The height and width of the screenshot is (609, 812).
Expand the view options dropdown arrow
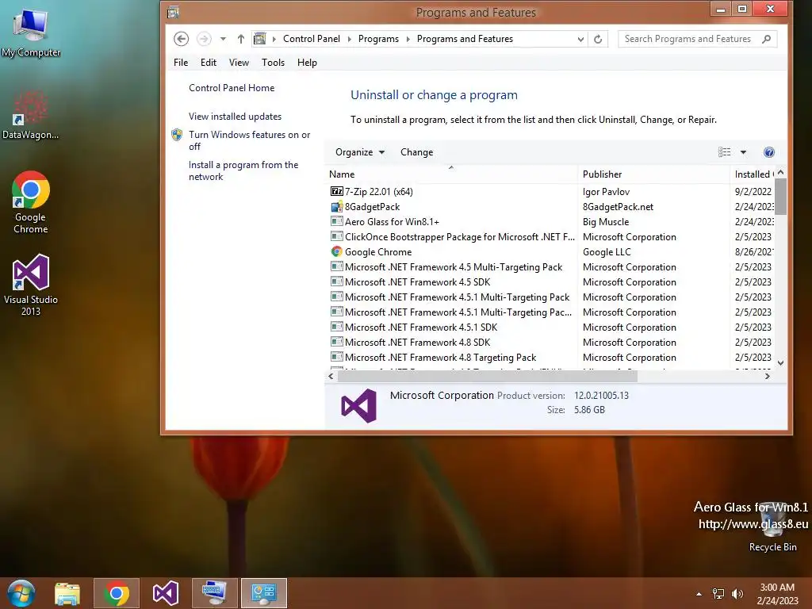[743, 152]
